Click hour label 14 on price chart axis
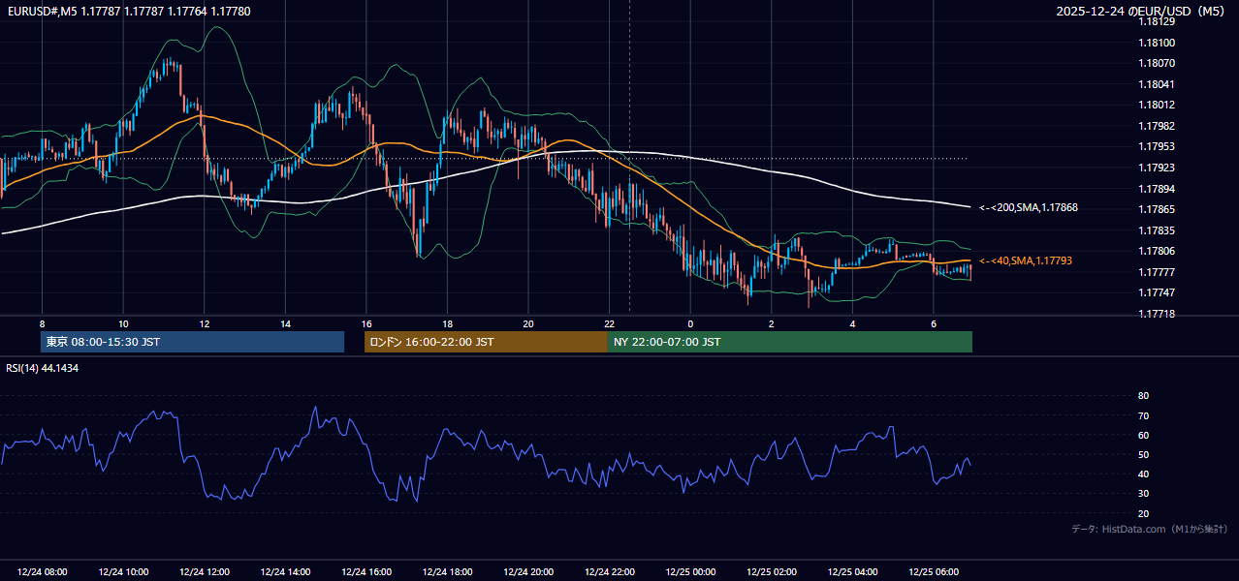Viewport: 1239px width, 581px height. 285,323
